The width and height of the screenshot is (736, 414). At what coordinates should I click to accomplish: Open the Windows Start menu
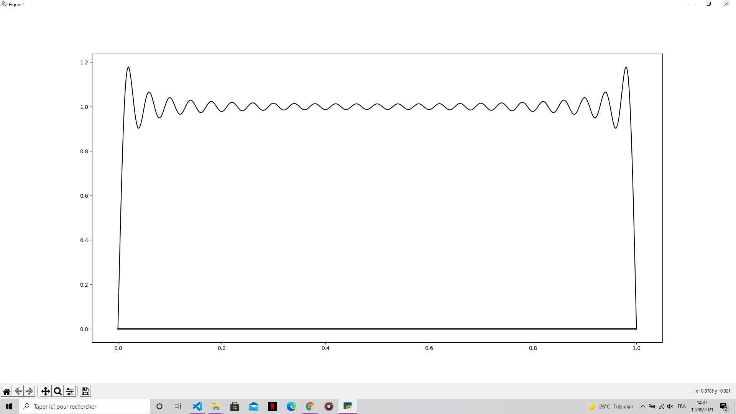tap(9, 406)
